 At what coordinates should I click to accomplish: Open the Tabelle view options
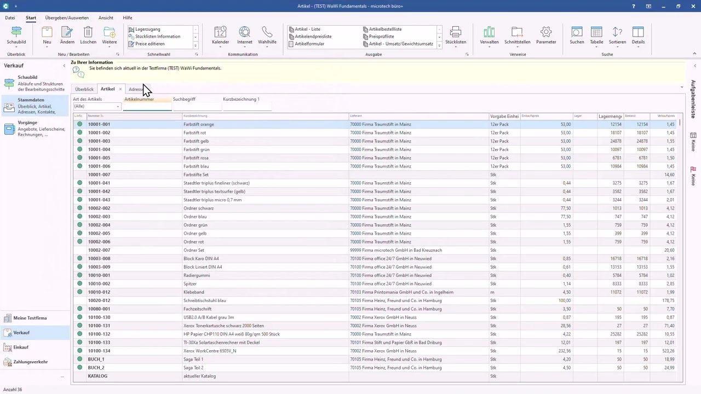click(596, 36)
